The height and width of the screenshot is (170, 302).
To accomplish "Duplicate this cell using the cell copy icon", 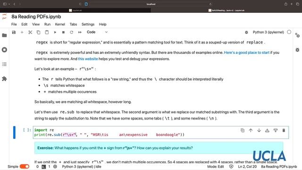I will pyautogui.click(x=243, y=130).
